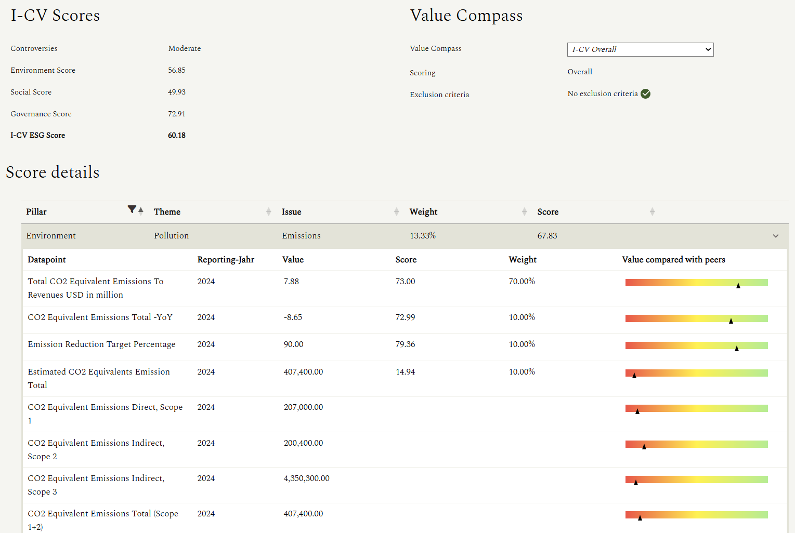Click the Theme column header

pos(167,212)
